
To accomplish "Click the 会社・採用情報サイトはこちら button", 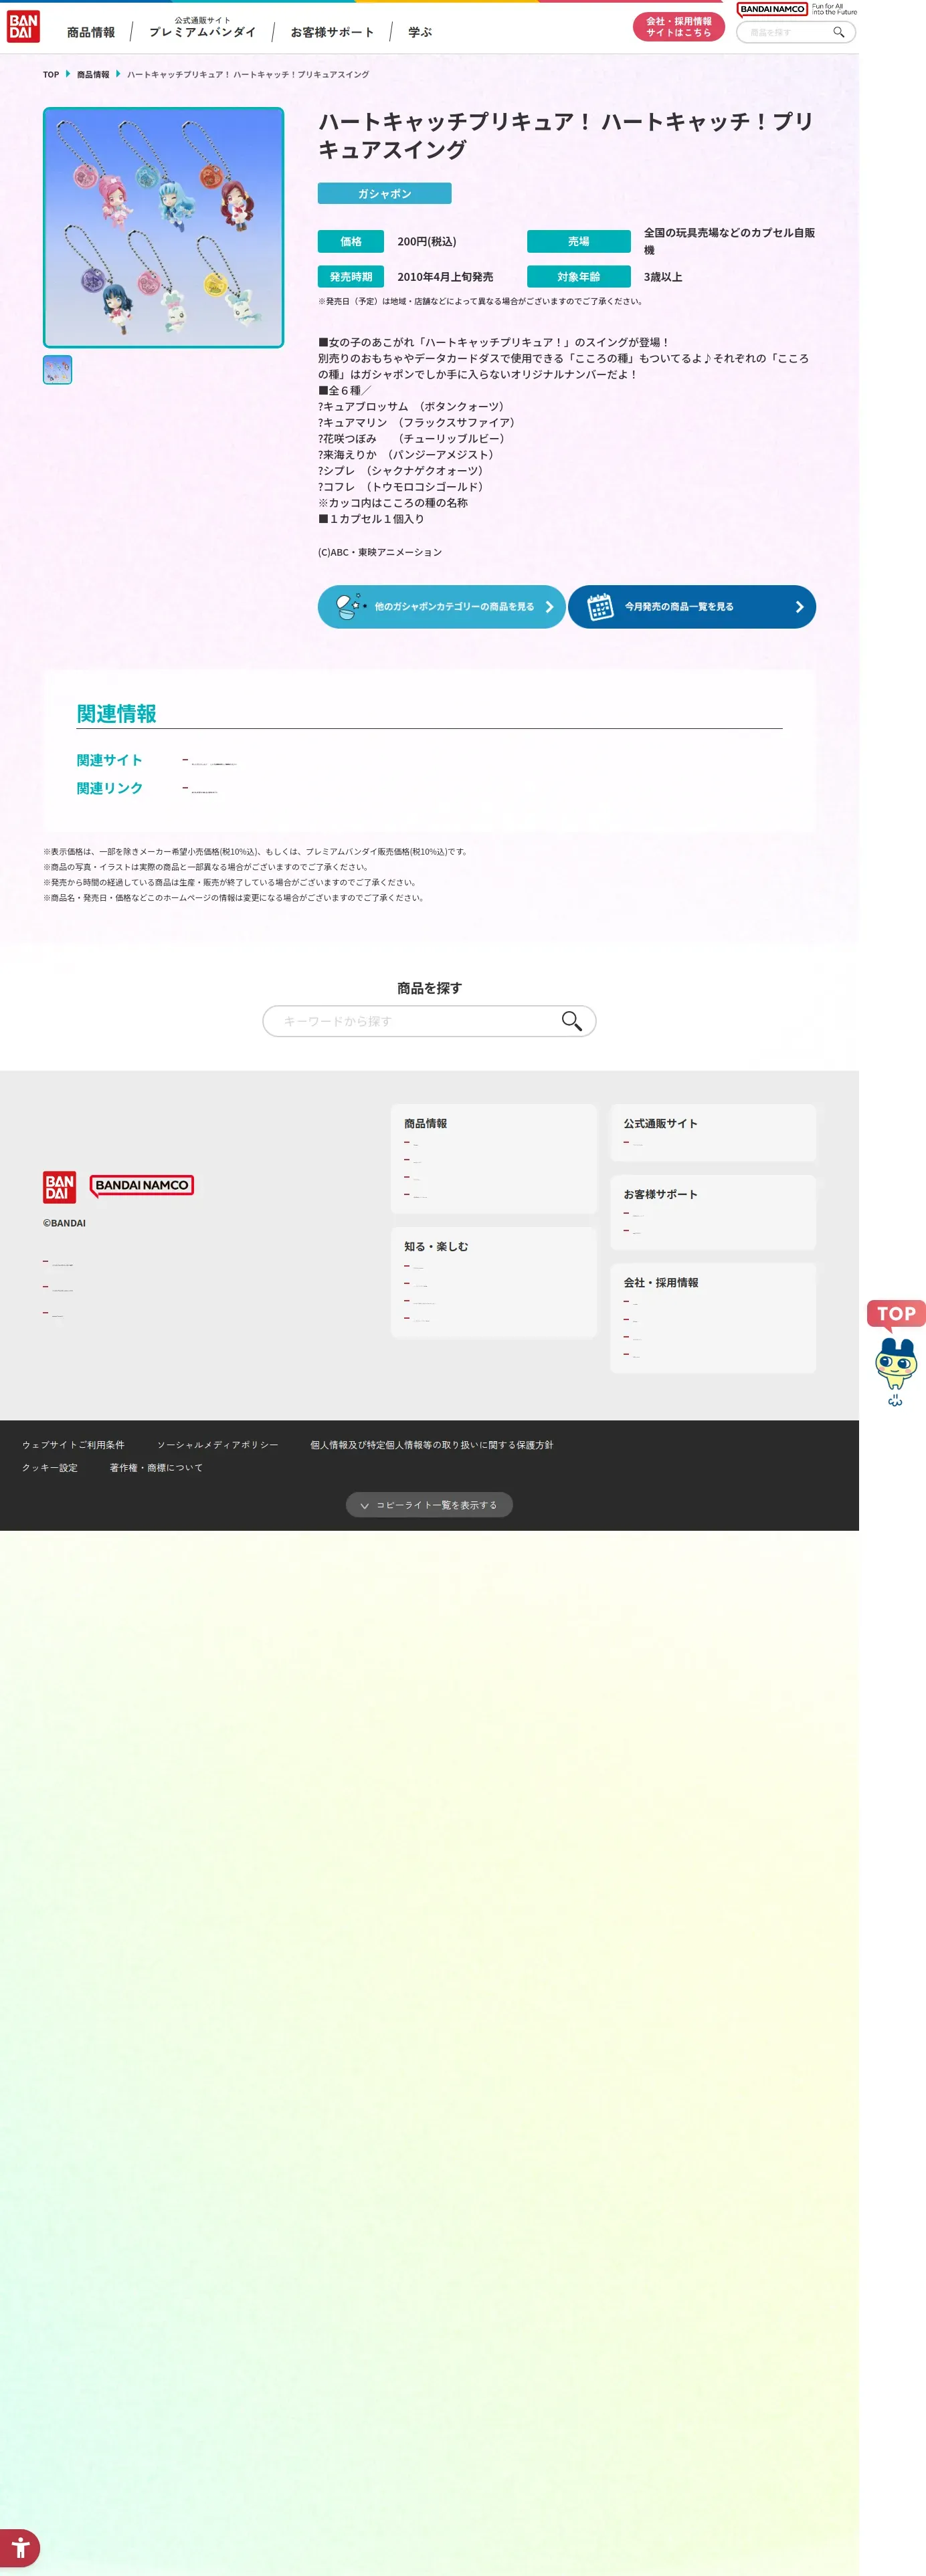I will [x=679, y=27].
